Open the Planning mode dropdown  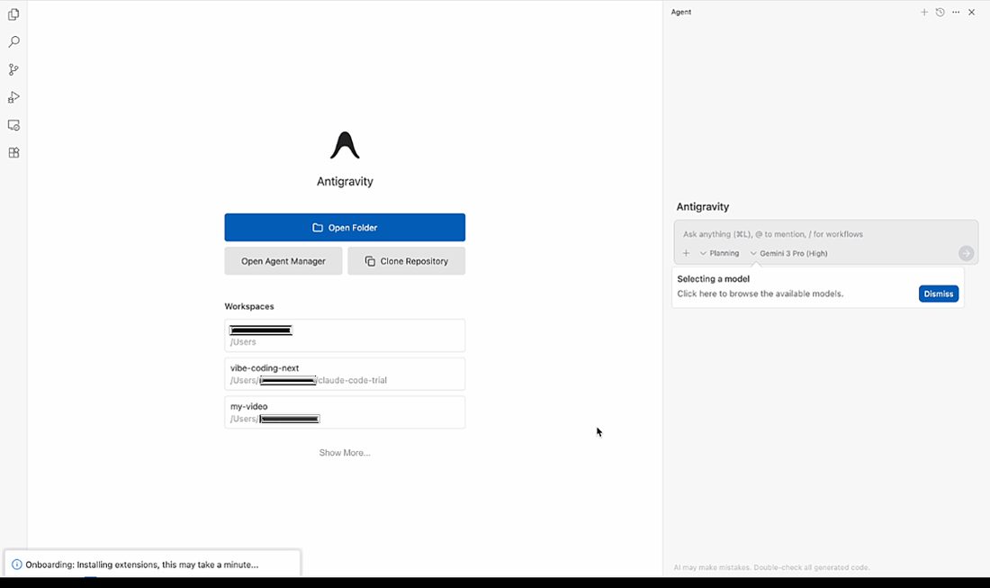[x=719, y=253]
